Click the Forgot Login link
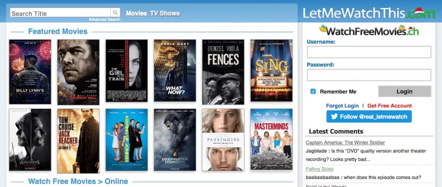This screenshot has width=442, height=187. (342, 106)
